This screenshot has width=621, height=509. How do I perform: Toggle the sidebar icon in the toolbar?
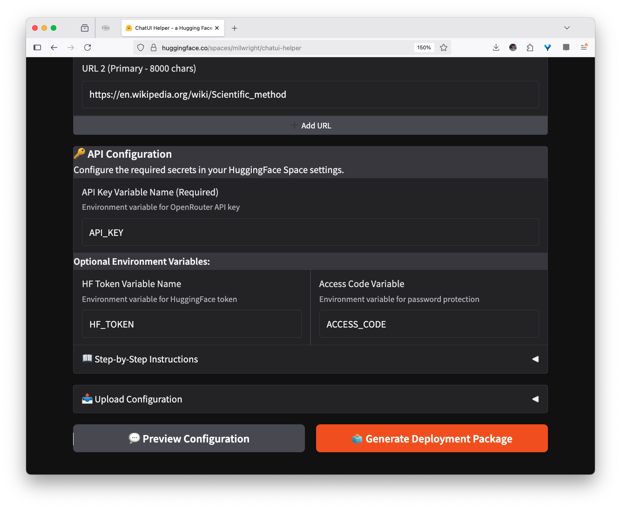[37, 47]
